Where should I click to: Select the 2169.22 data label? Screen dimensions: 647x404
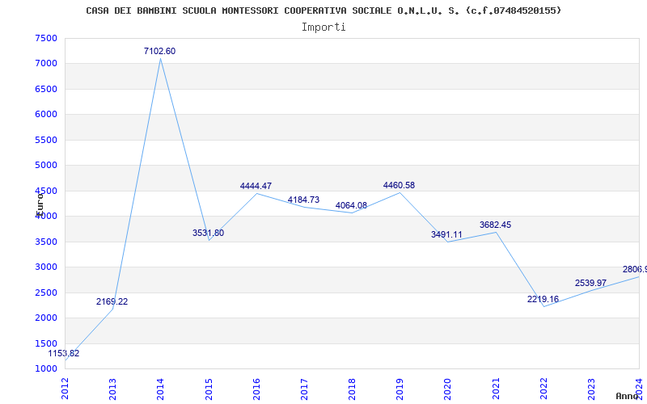click(112, 301)
